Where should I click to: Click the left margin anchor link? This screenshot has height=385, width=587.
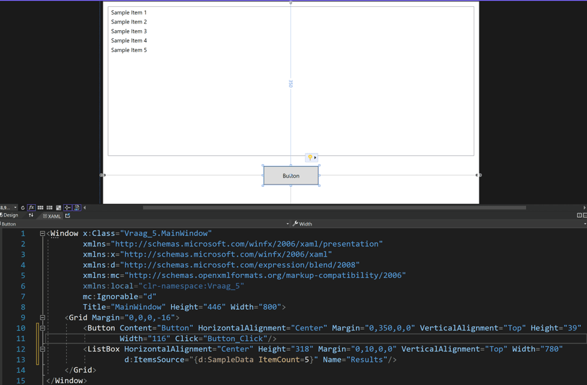click(103, 175)
